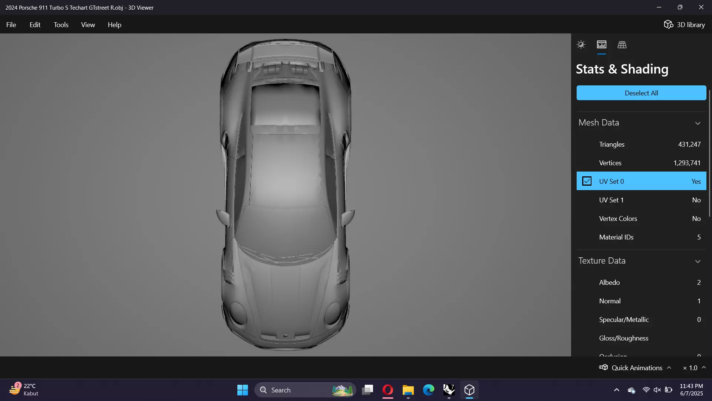
Task: Click the muted volume icon
Action: point(657,390)
